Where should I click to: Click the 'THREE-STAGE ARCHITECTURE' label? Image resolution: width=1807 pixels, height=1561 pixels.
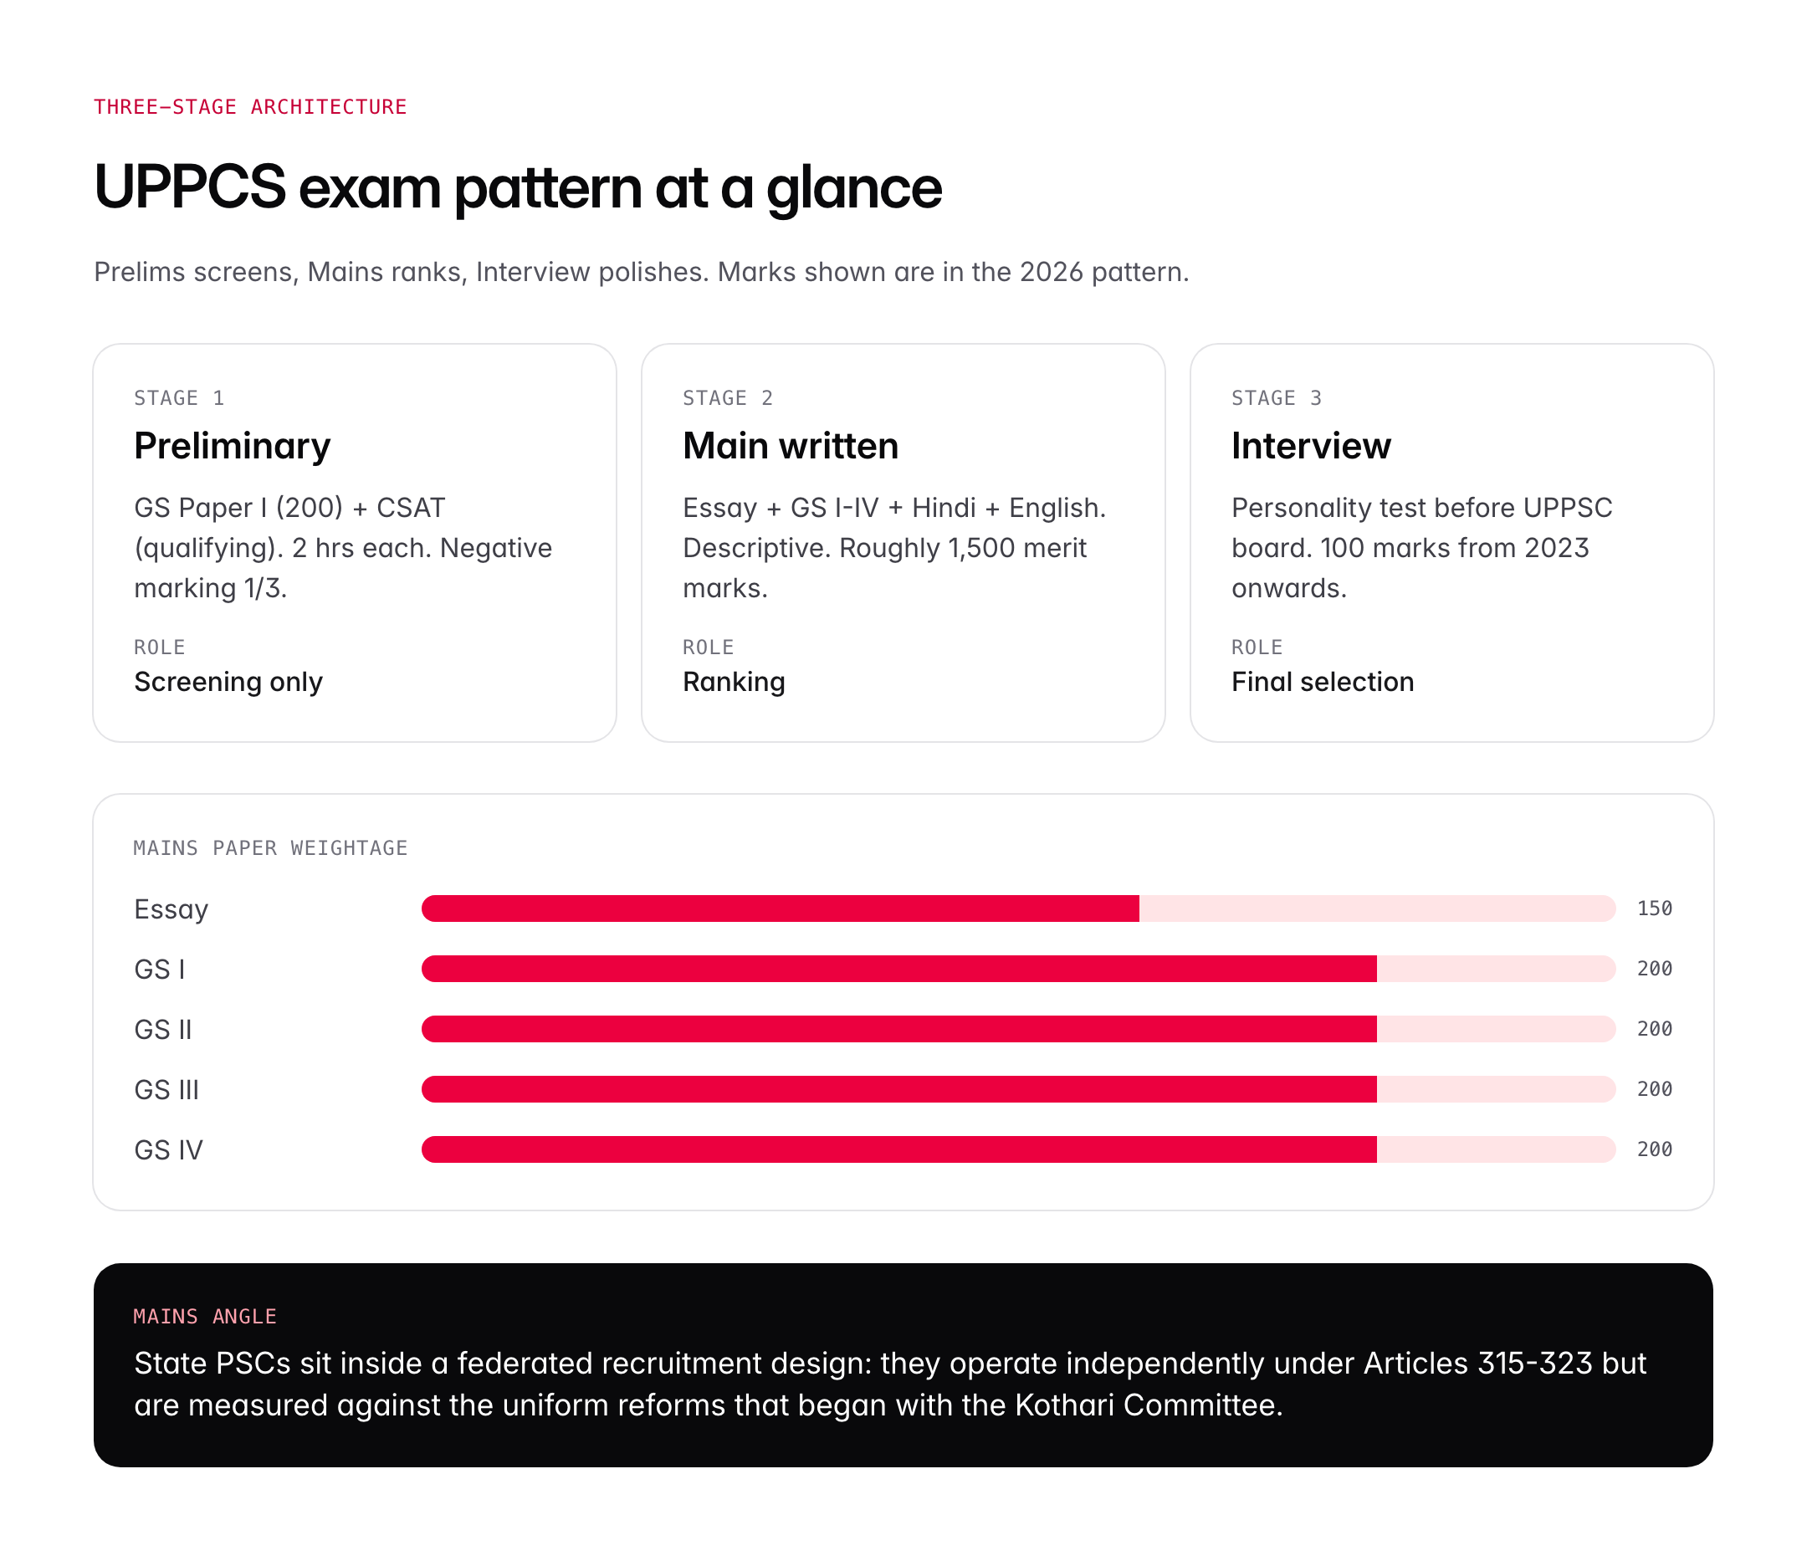[250, 106]
